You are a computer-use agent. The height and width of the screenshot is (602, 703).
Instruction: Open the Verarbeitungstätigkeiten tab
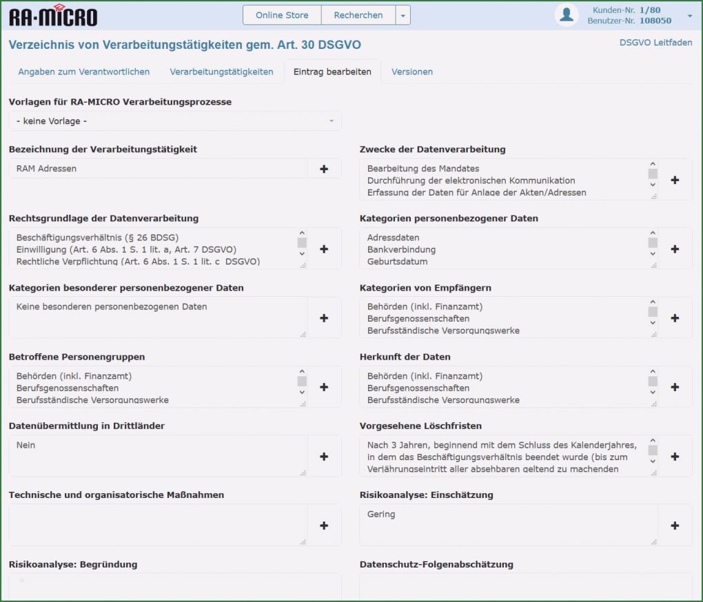(222, 72)
